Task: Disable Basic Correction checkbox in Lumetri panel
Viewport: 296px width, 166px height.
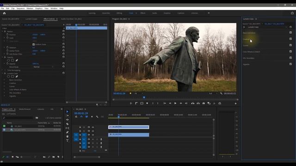Action: coord(290,33)
